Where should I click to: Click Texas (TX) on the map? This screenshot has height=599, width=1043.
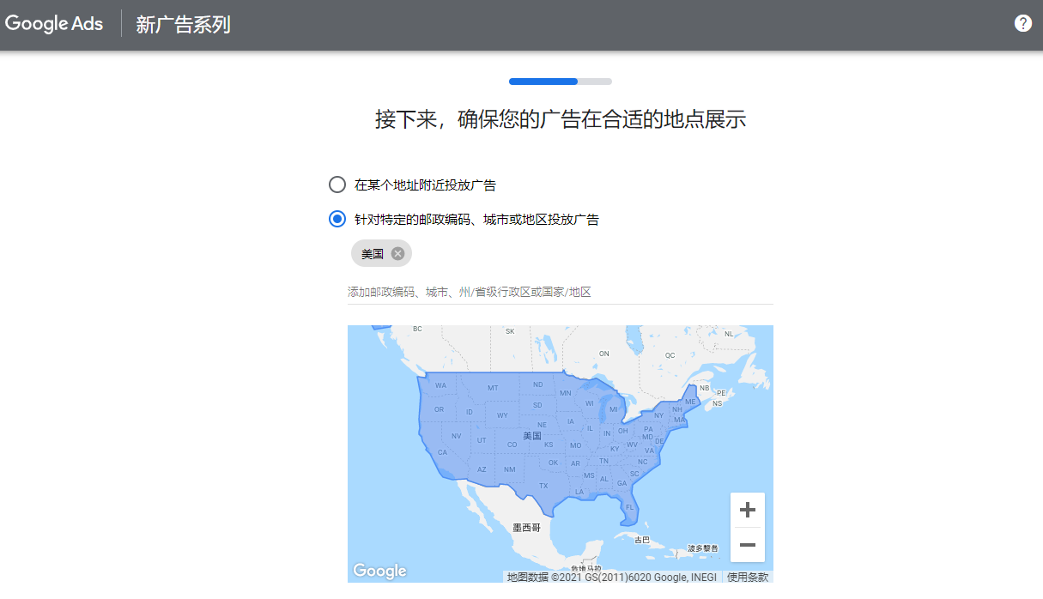click(x=543, y=486)
